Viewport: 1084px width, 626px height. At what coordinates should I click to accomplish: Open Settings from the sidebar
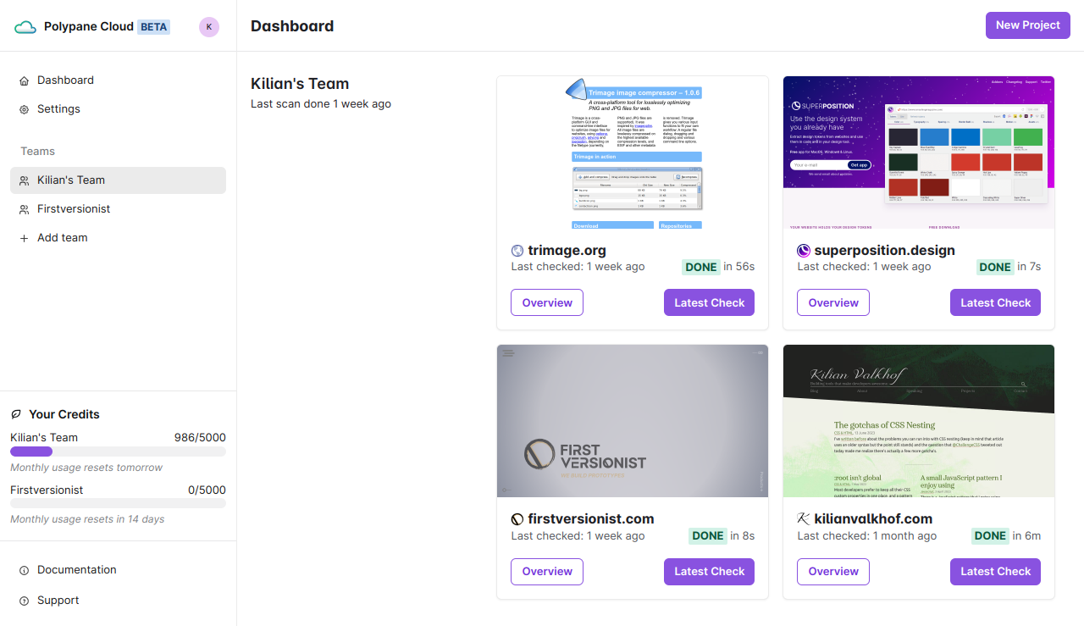(x=118, y=109)
